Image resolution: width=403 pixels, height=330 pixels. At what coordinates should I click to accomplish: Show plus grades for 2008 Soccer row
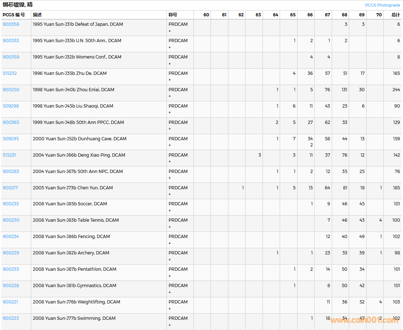tap(169, 210)
